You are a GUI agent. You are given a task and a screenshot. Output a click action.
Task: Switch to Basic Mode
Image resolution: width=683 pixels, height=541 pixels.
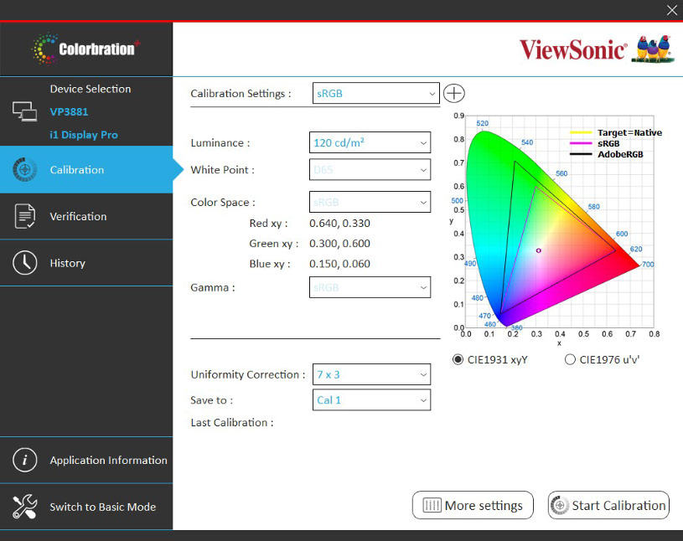86,506
